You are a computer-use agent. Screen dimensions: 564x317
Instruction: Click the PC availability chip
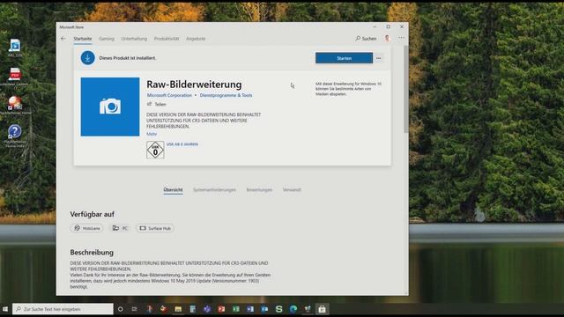point(120,228)
